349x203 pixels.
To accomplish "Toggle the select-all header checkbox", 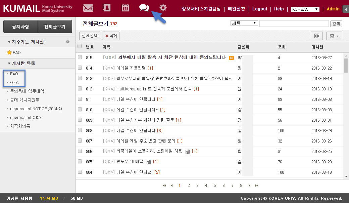I will (80, 46).
